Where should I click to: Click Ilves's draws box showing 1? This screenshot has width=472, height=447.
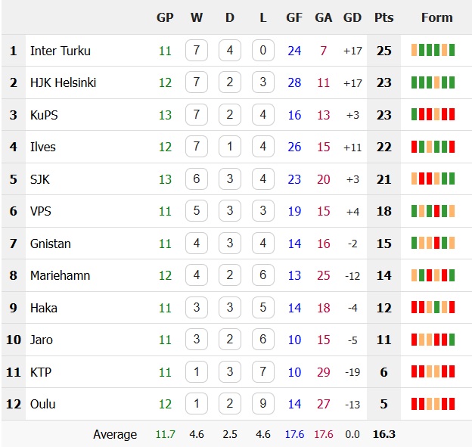[230, 146]
